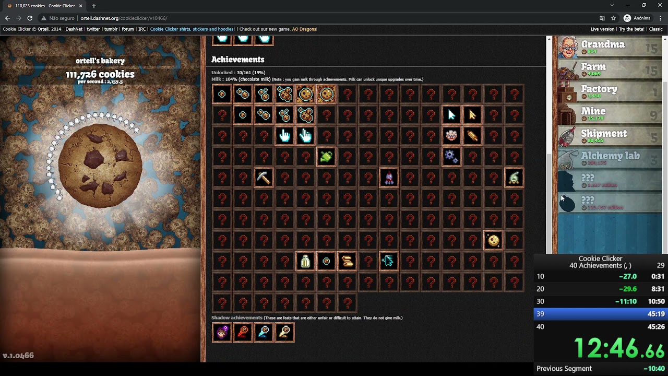Bookmark this page with the star icon
Image resolution: width=668 pixels, height=376 pixels.
point(613,18)
